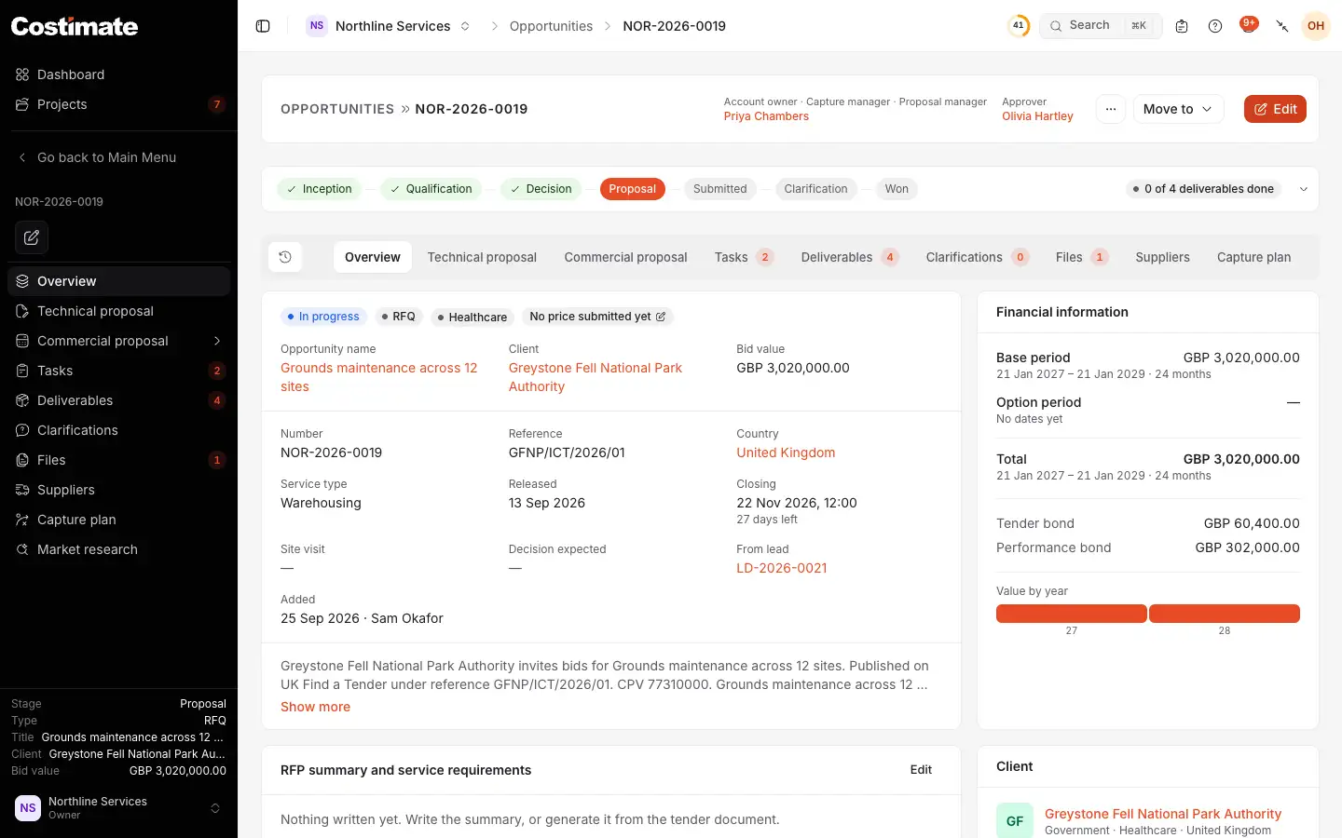Edit the RFP summary and service requirements
This screenshot has width=1342, height=838.
921,770
